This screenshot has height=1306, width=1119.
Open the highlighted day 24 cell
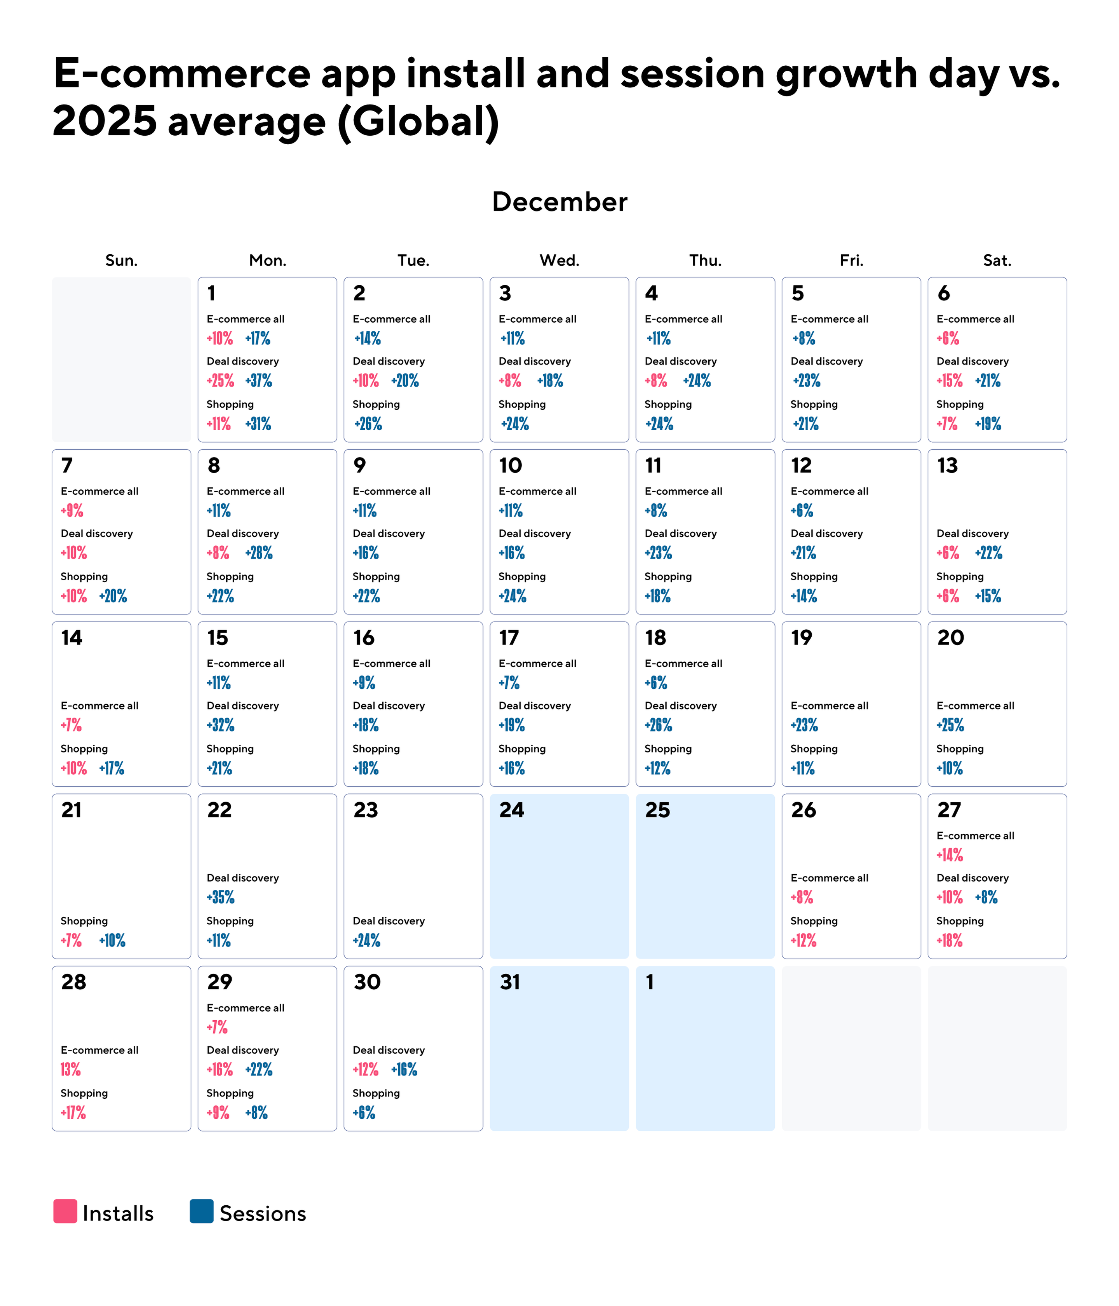[559, 876]
